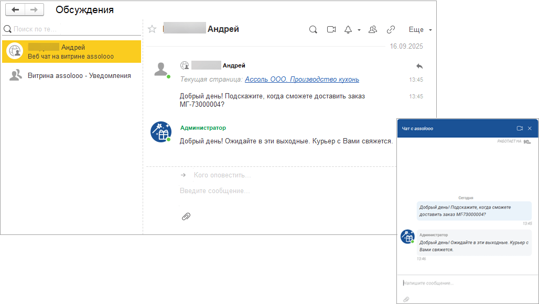Image resolution: width=539 pixels, height=304 pixels.
Task: Reply to Андрей's message with the arrow icon
Action: 419,66
